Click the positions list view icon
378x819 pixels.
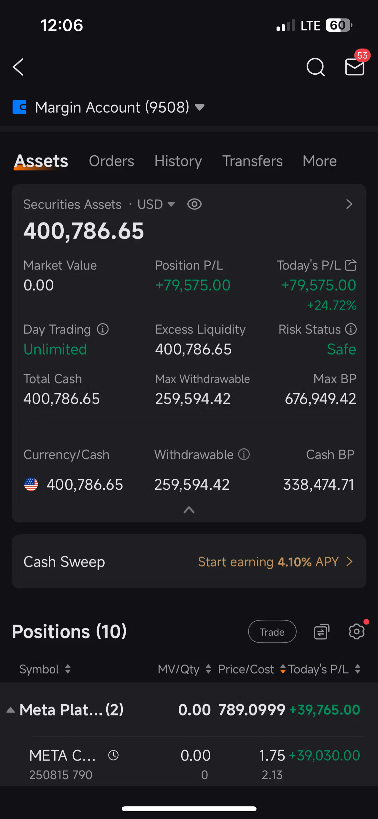point(321,632)
